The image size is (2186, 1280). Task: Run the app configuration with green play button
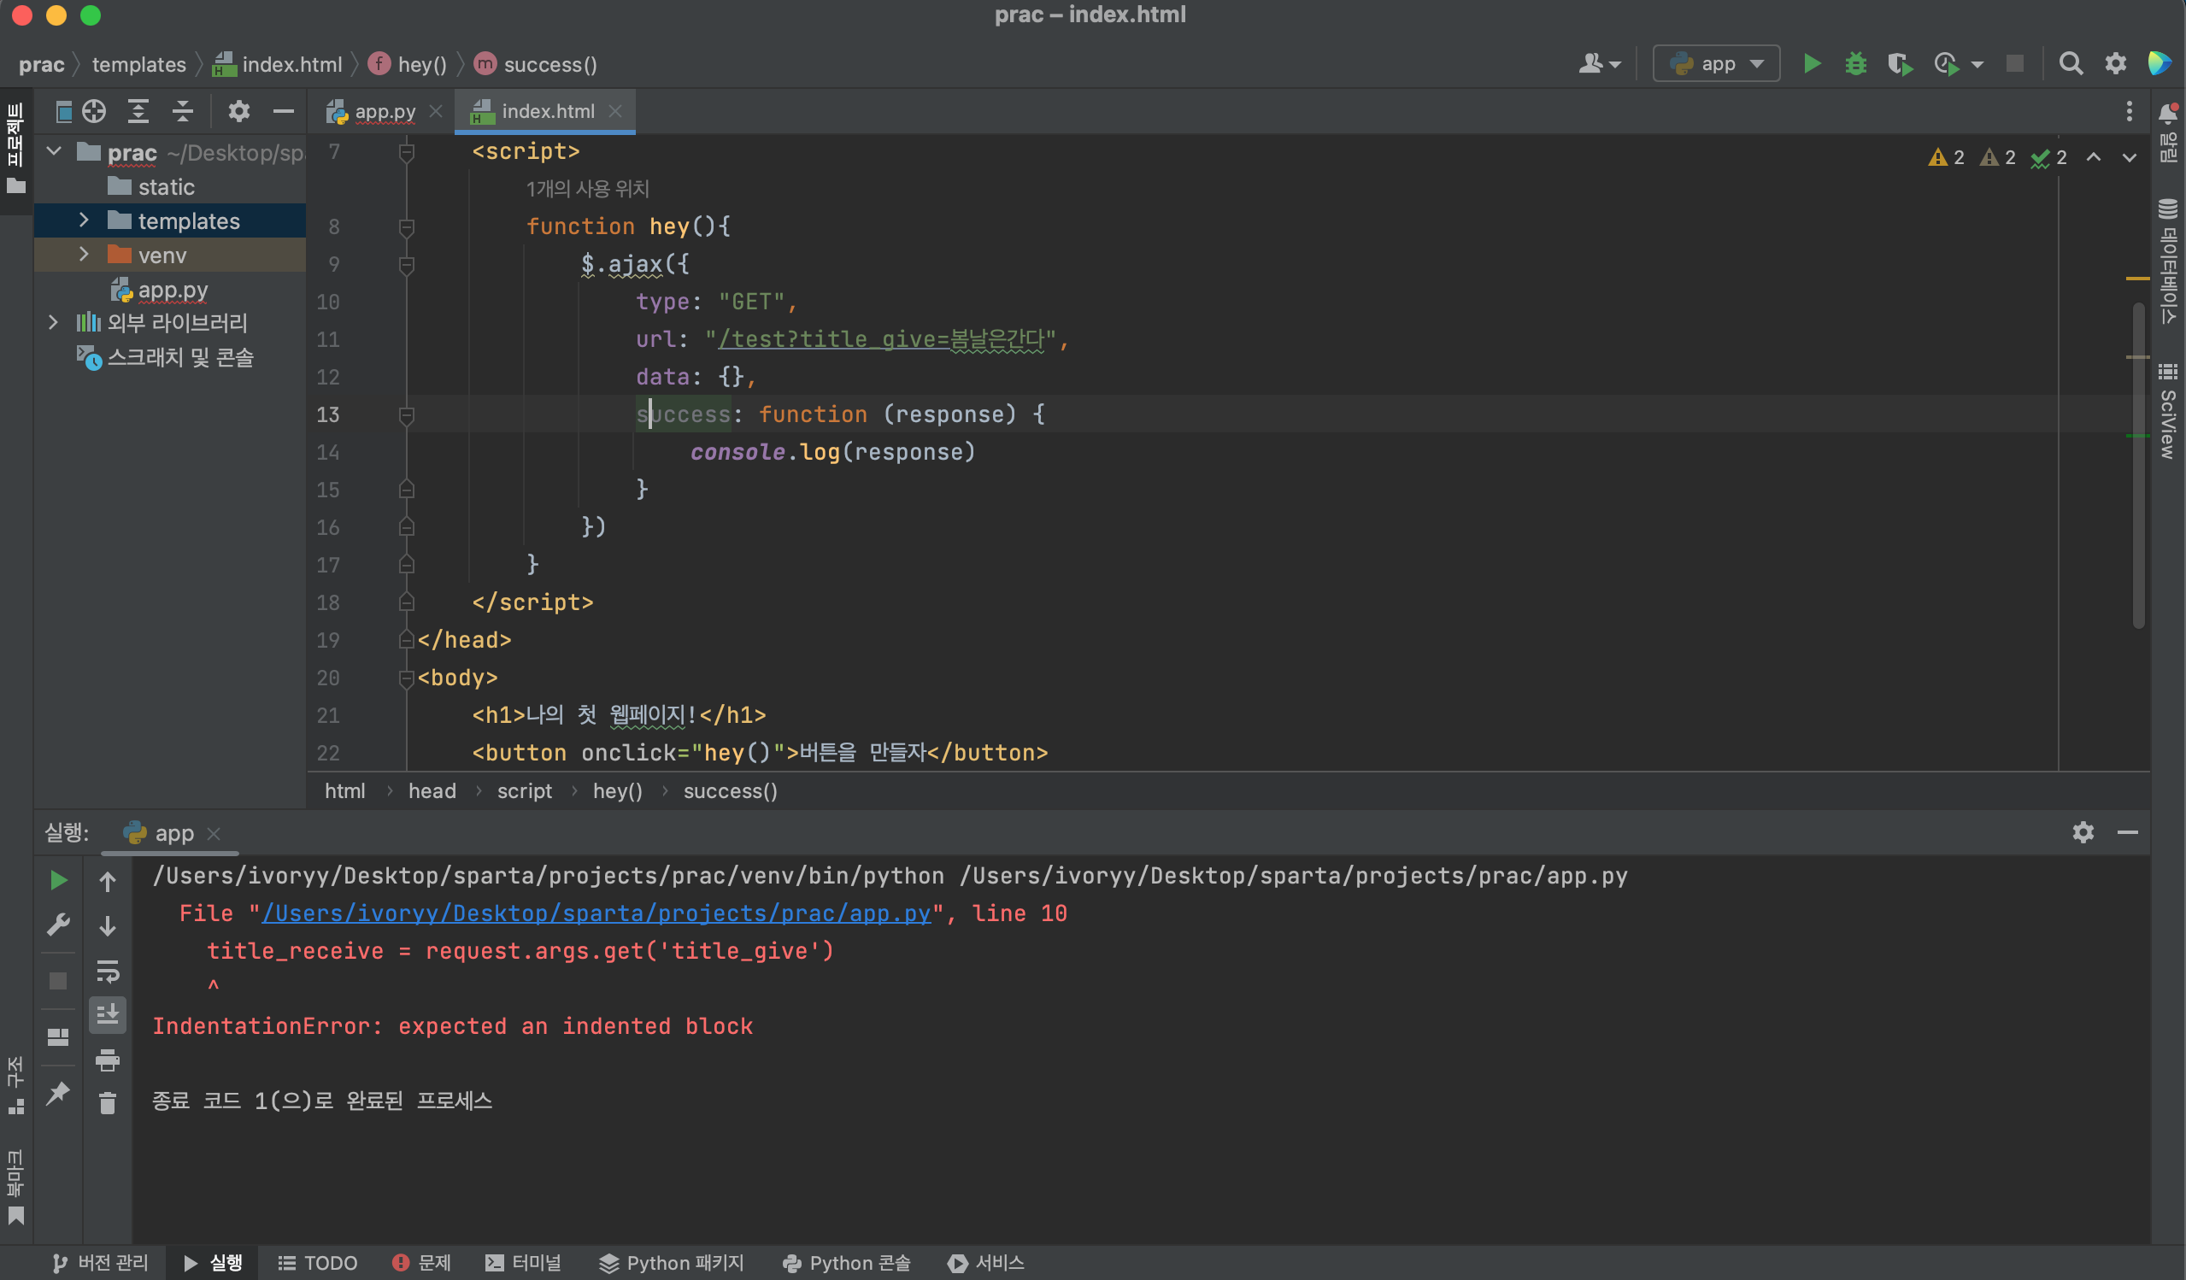[x=1813, y=64]
